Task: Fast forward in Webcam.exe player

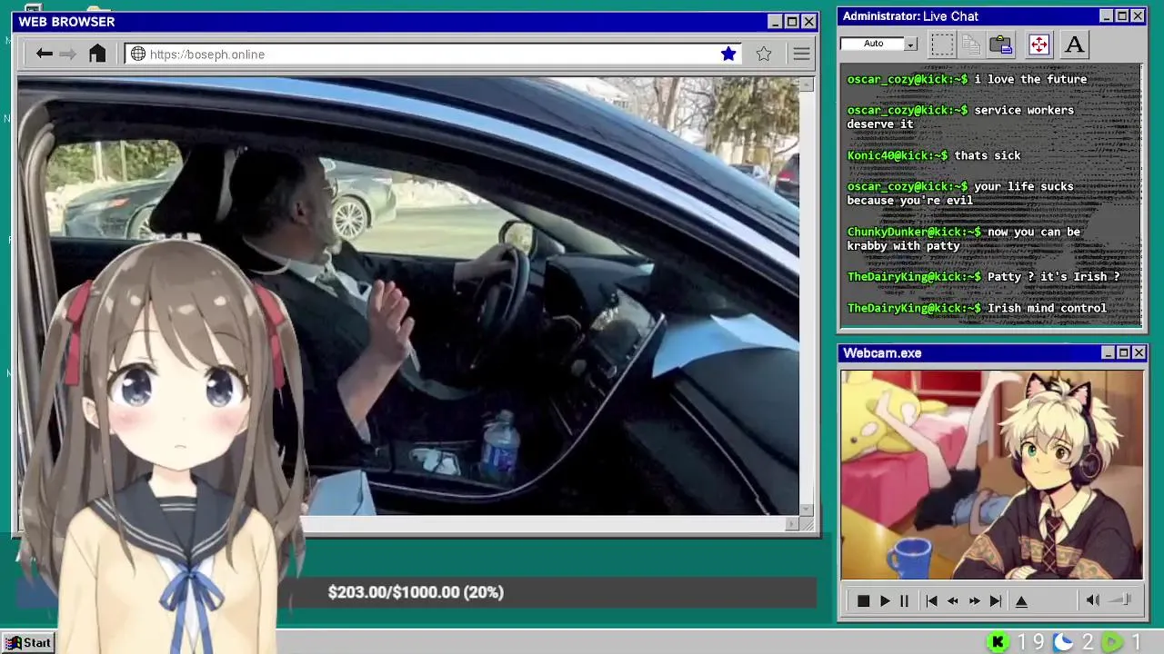Action: 974,600
